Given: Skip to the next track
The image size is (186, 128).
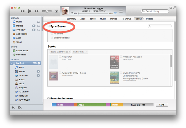Looking at the screenshot, I should 37,11.
